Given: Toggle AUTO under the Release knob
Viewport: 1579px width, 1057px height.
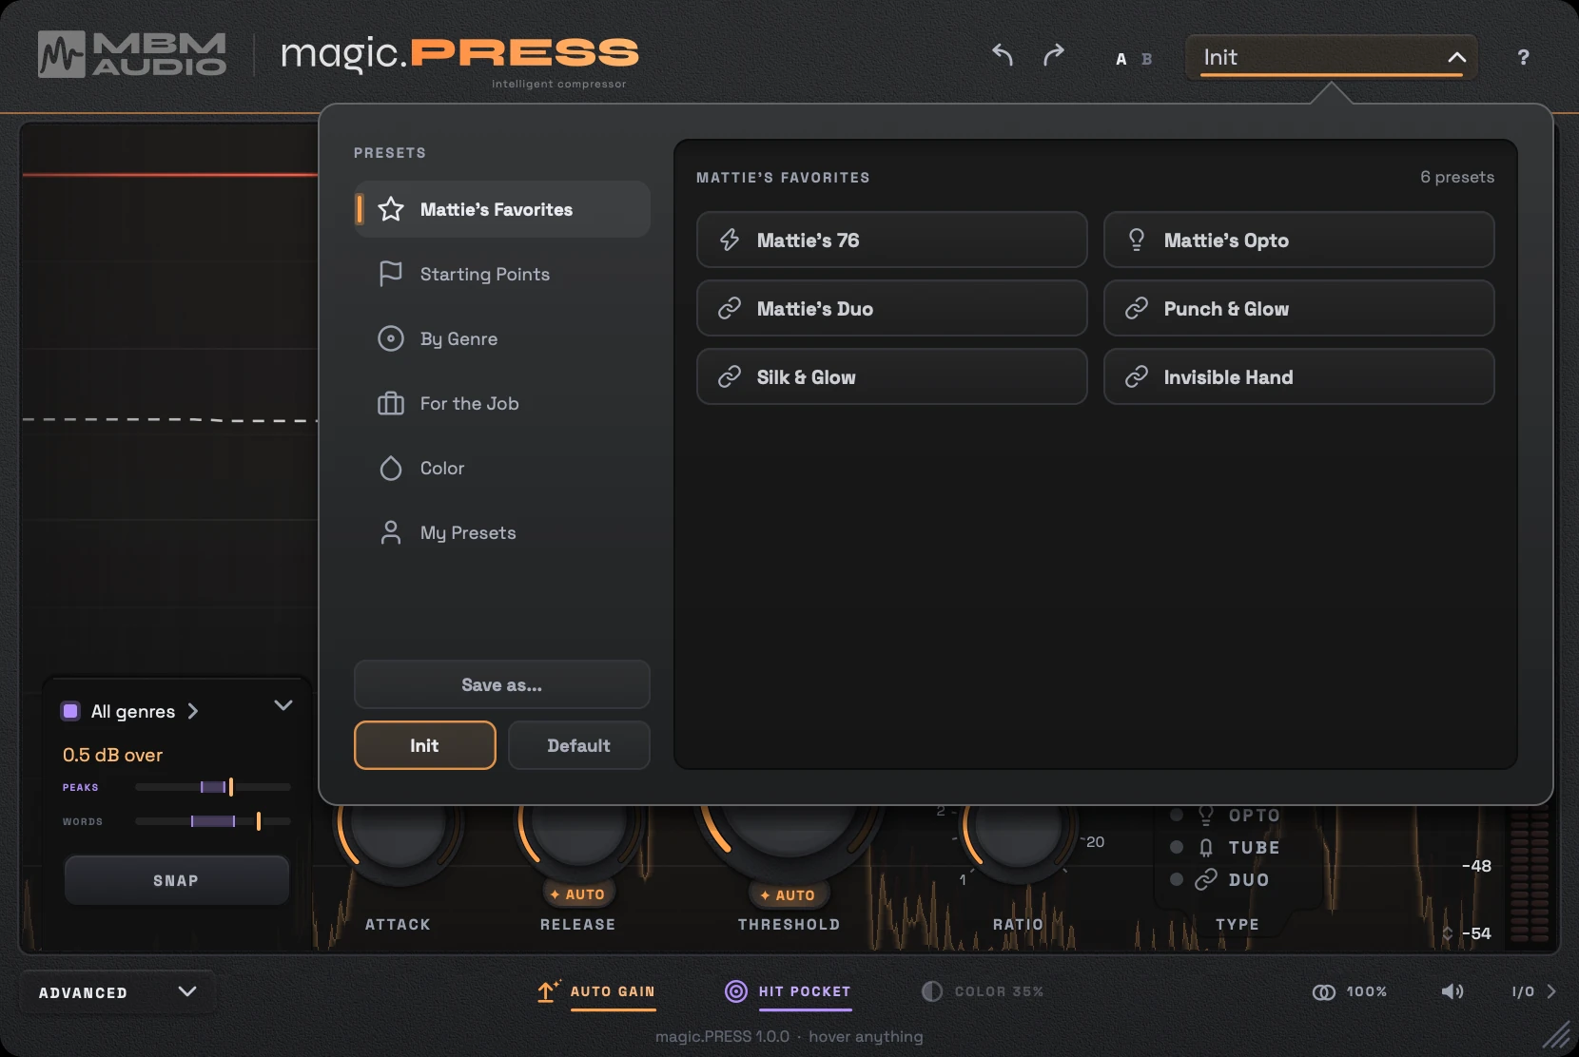Looking at the screenshot, I should [577, 894].
